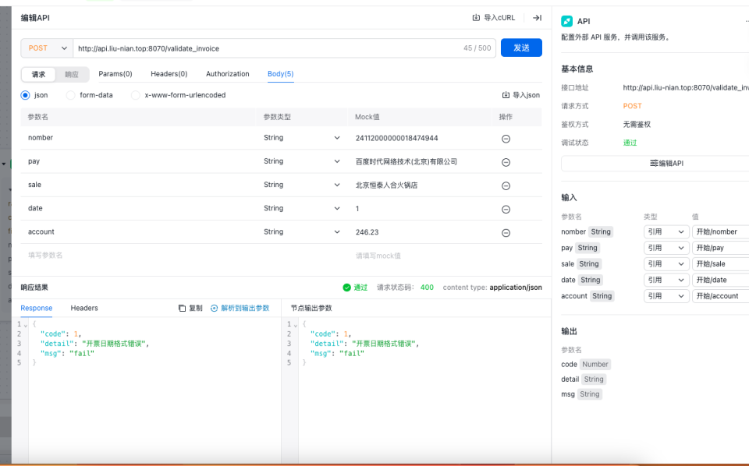Viewport: 749px width, 466px height.
Task: Switch to the 请求 segment
Action: pyautogui.click(x=39, y=74)
